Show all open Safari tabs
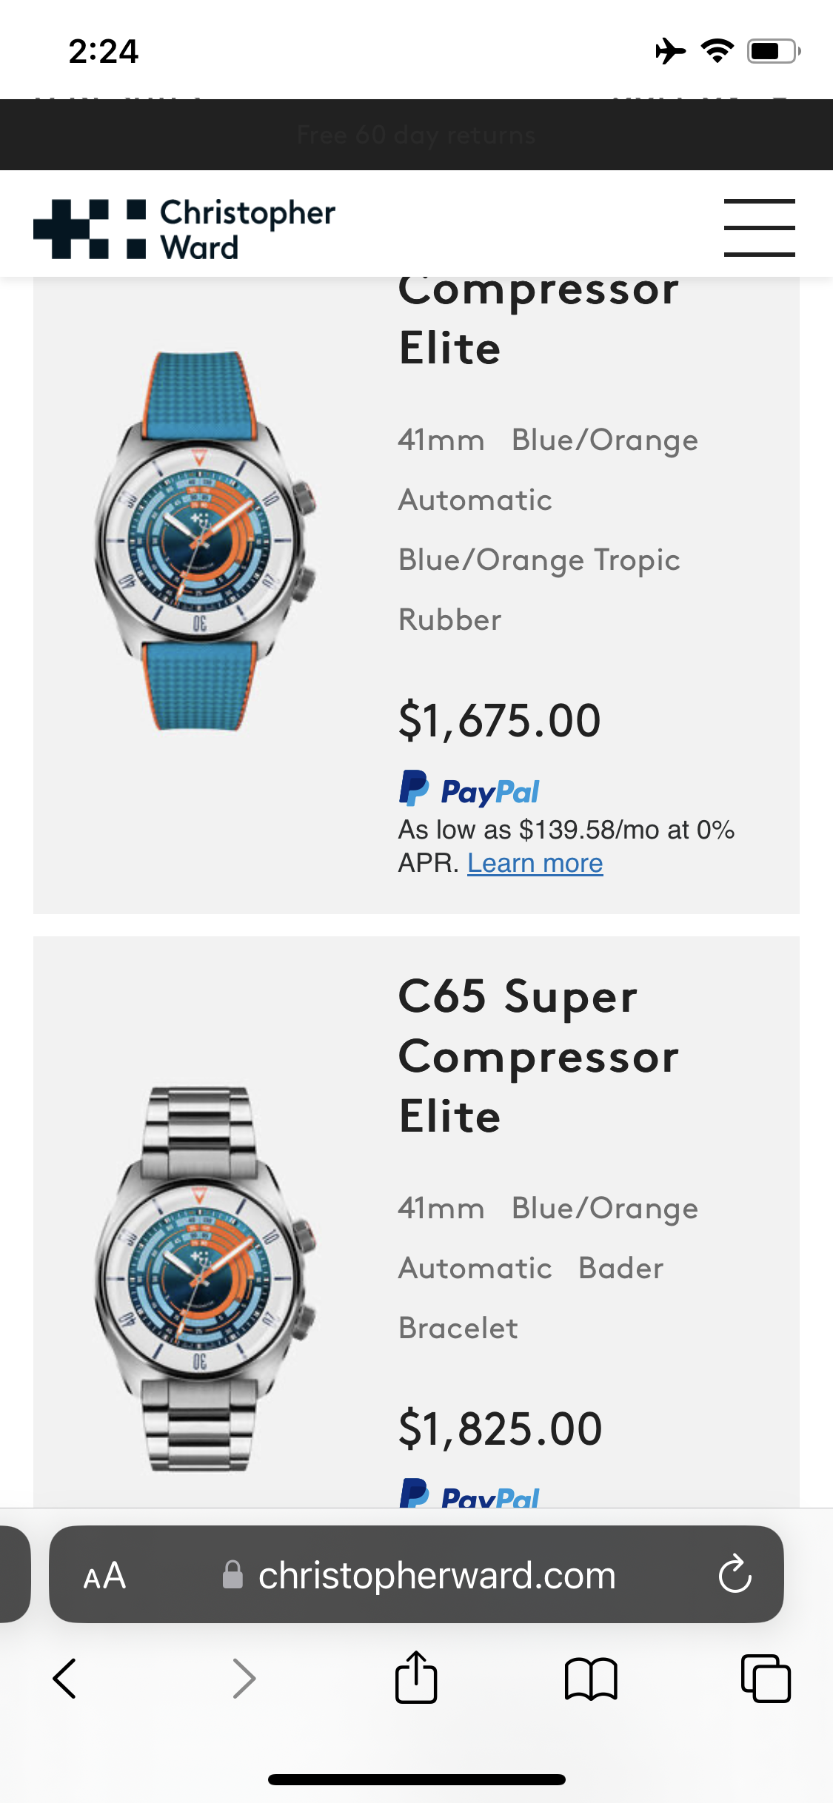Image resolution: width=833 pixels, height=1803 pixels. 766,1679
